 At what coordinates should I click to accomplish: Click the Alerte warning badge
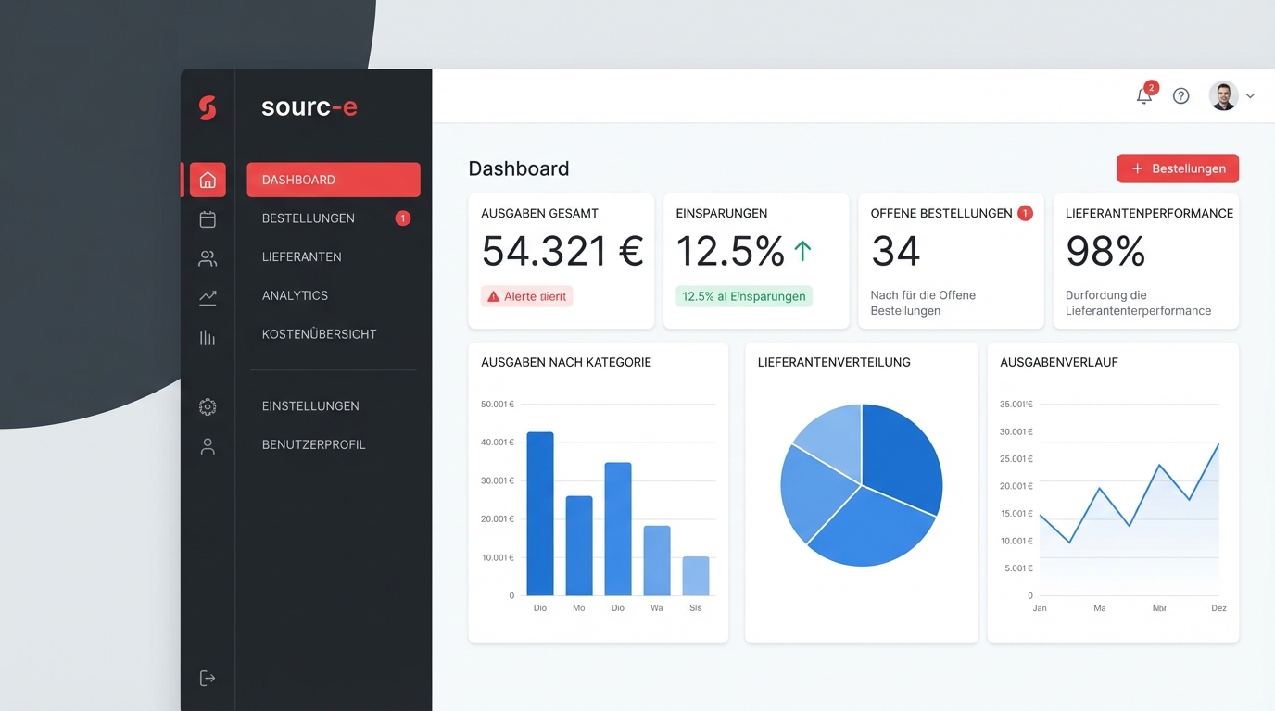527,296
